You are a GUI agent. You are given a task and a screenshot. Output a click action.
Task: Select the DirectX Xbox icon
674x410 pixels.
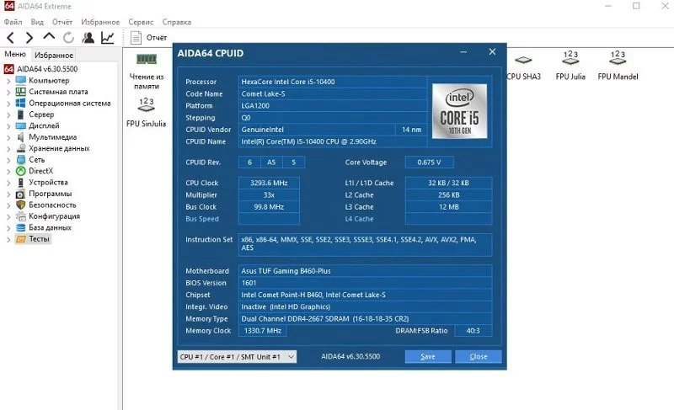[20, 171]
